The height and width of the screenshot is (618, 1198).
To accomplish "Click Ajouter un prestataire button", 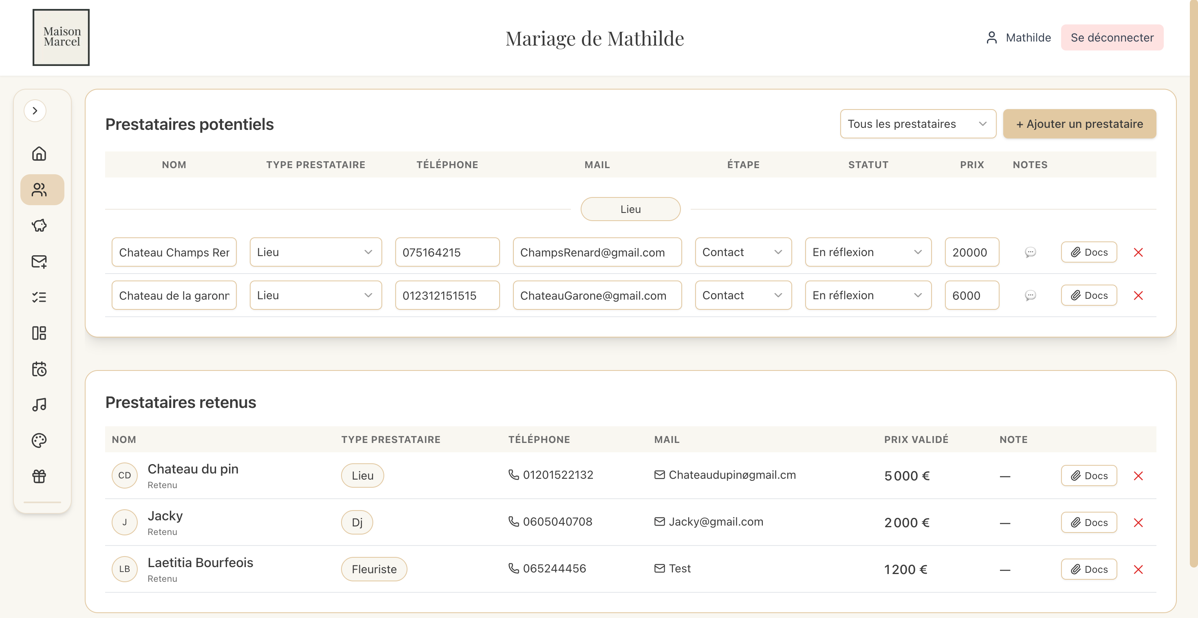I will [x=1079, y=124].
